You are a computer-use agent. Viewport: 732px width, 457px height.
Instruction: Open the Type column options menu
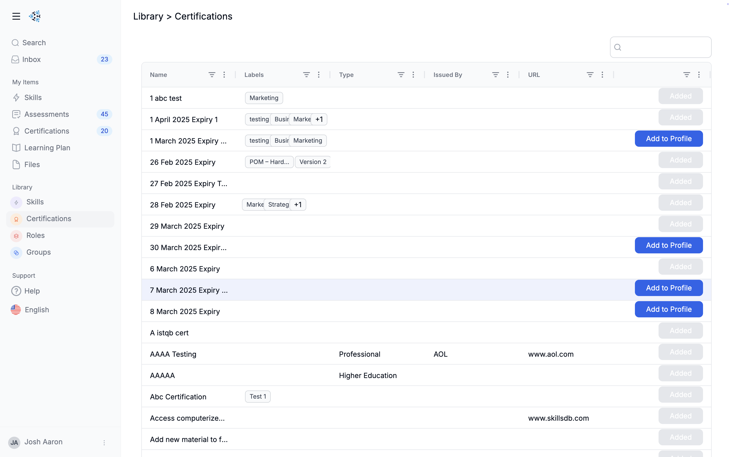[x=413, y=75]
